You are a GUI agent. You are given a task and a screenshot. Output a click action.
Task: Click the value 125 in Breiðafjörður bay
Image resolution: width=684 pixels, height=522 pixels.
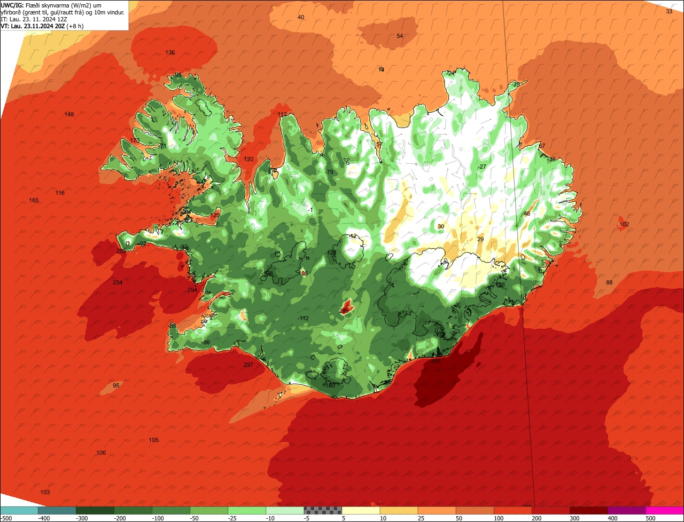[215, 215]
